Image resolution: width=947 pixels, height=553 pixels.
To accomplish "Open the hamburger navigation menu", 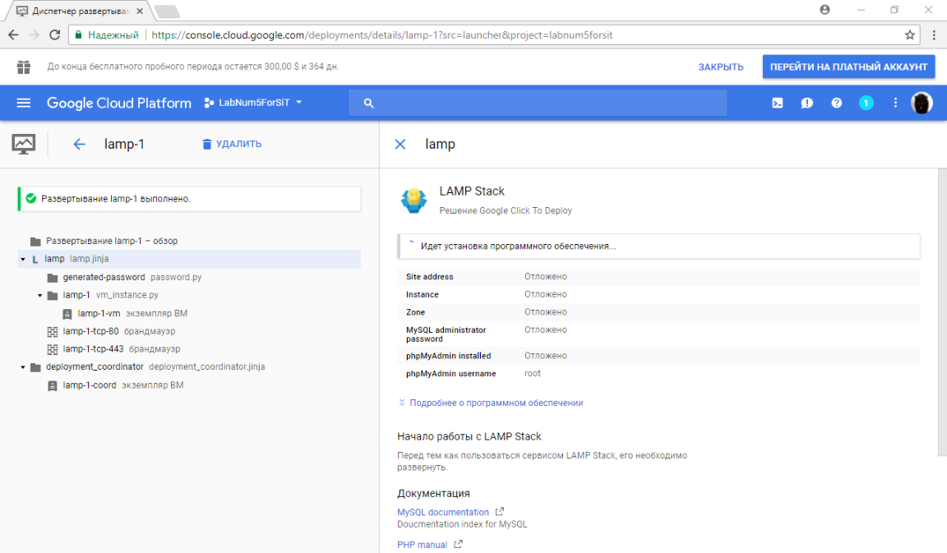I will [x=24, y=103].
